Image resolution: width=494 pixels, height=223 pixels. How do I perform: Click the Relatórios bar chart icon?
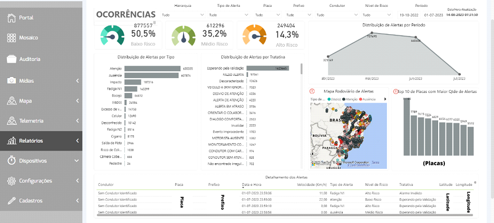11,141
